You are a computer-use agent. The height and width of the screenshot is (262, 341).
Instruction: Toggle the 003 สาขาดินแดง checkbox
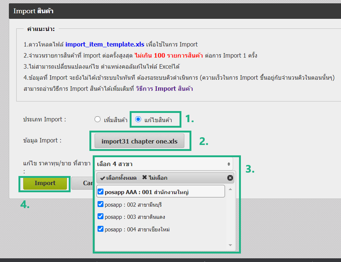coord(100,216)
